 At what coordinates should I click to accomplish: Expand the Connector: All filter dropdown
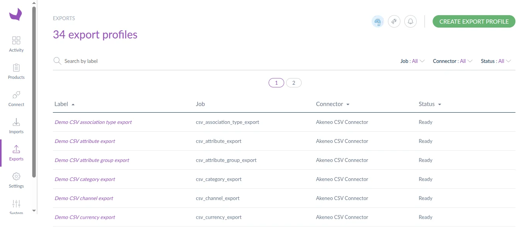(452, 61)
